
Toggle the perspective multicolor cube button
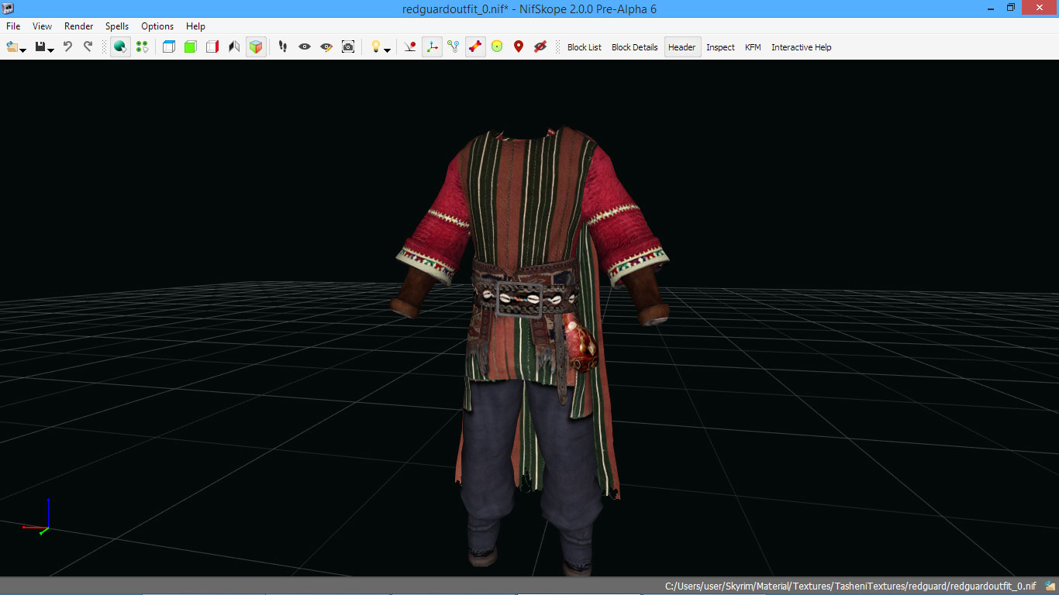click(x=256, y=47)
